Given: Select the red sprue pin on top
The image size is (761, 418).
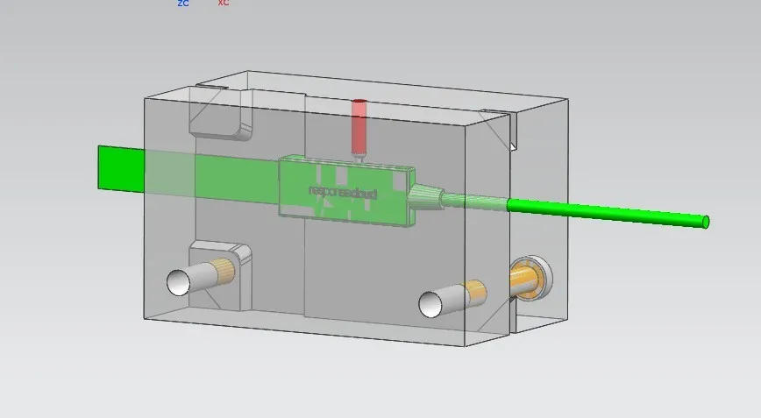Looking at the screenshot, I should pyautogui.click(x=359, y=127).
